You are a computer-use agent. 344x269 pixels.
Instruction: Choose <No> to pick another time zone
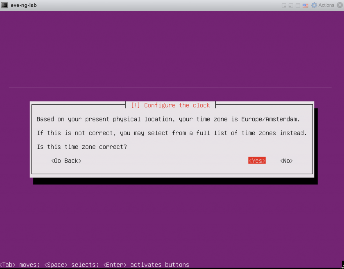click(x=286, y=161)
